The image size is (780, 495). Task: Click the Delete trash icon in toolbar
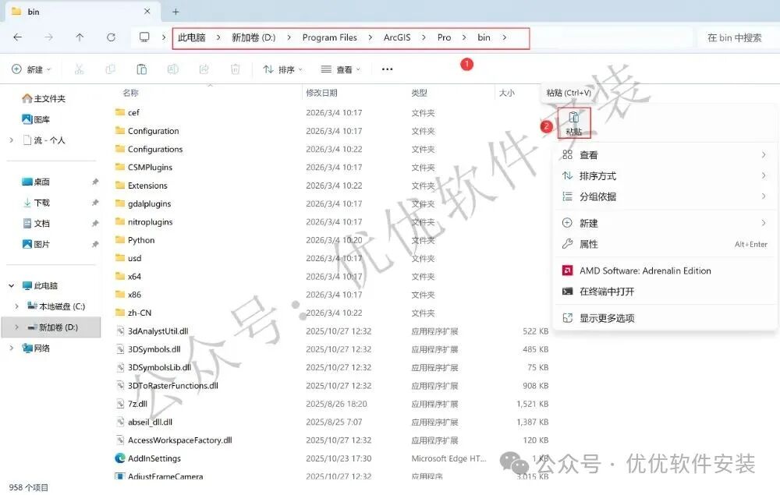[236, 69]
